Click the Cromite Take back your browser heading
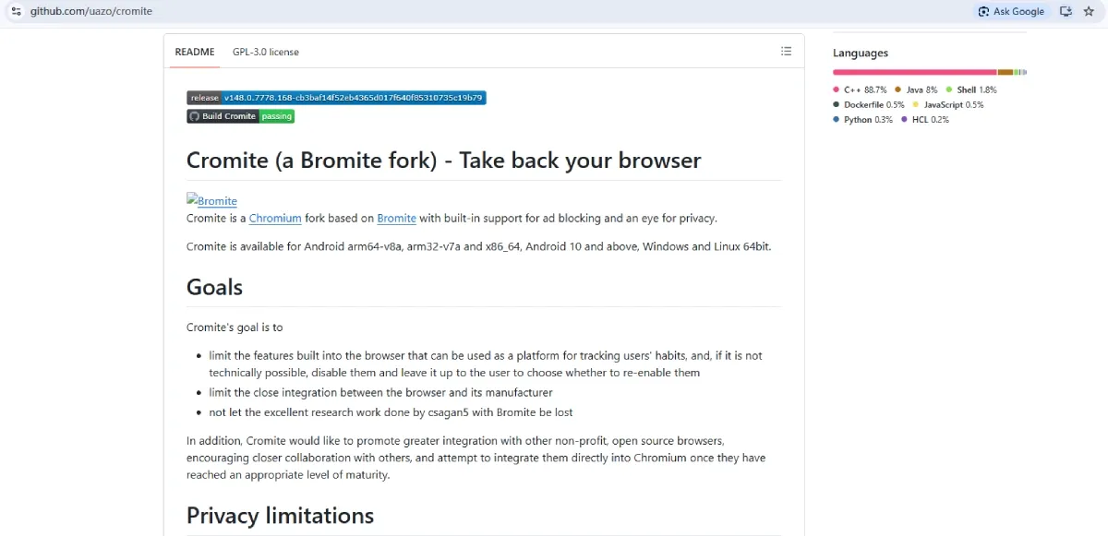 (x=443, y=161)
